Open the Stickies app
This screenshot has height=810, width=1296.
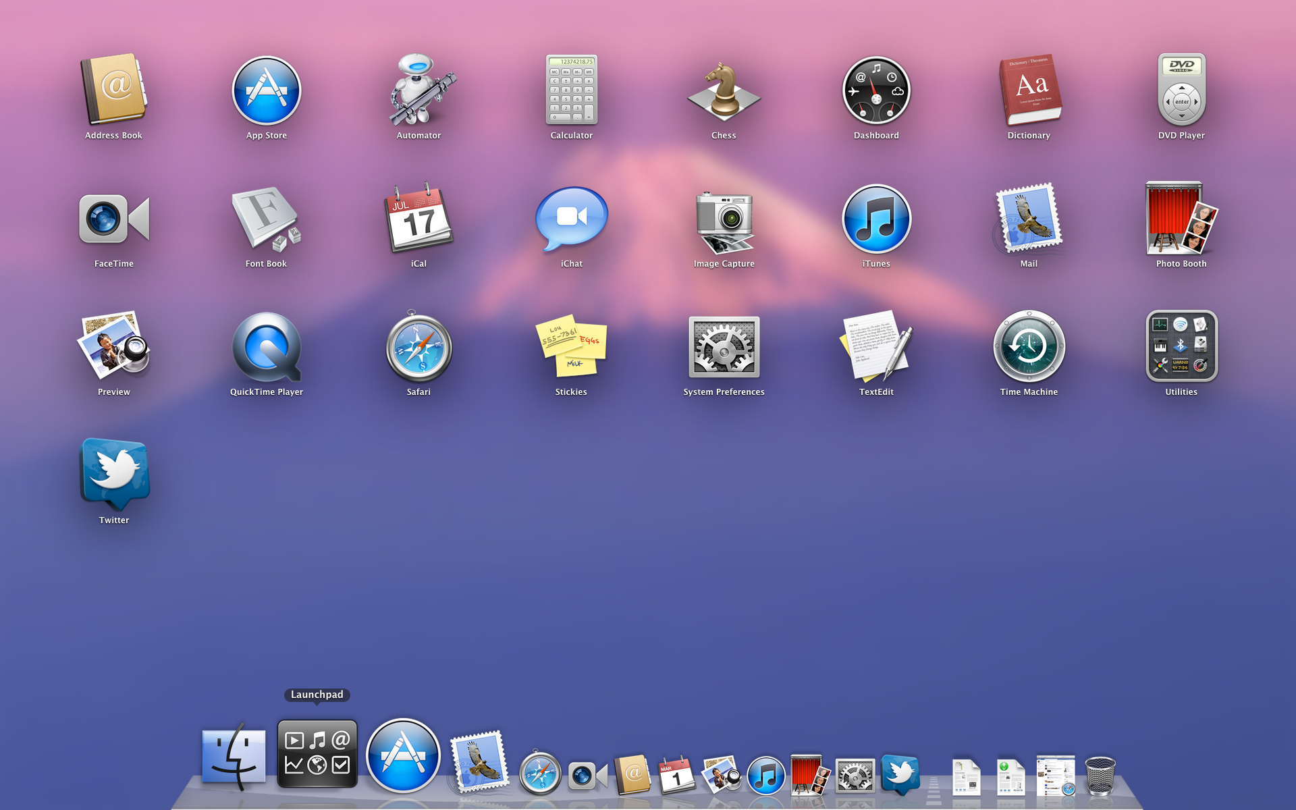572,346
